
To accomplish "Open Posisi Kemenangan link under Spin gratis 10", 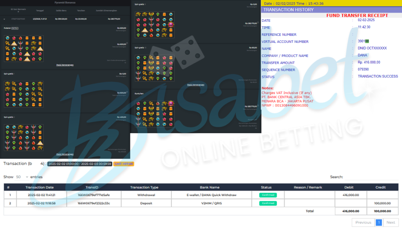I will [196, 84].
